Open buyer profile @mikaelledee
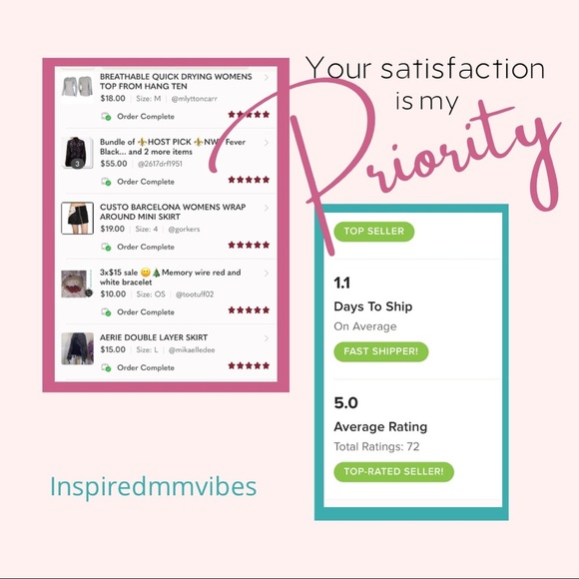Screen dimensions: 579x579 [x=192, y=350]
